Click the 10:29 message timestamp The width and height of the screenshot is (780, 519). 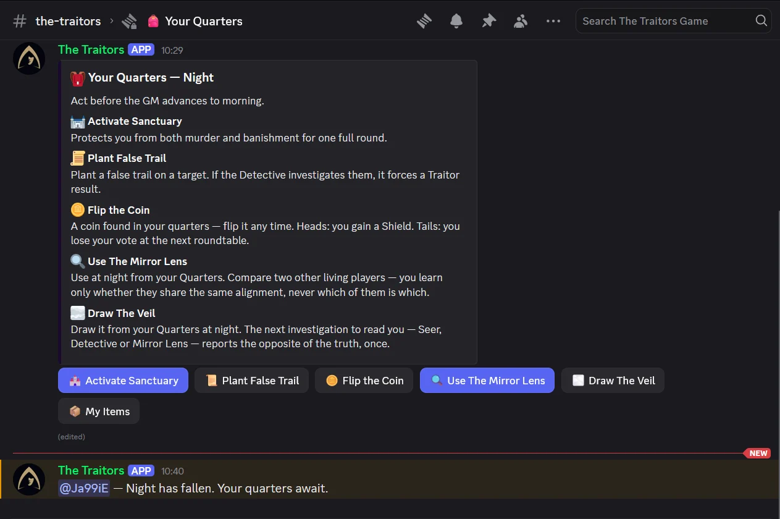172,50
